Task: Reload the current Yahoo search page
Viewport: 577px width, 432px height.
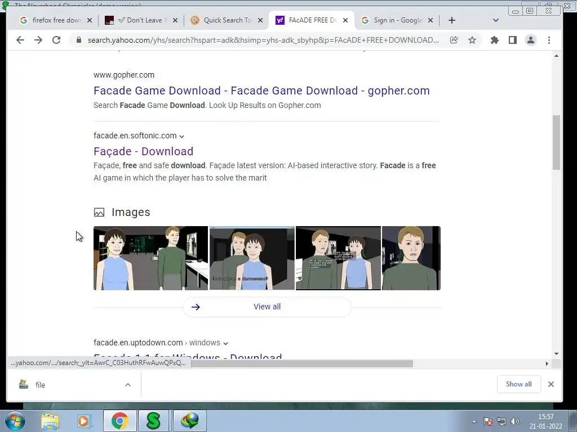Action: pyautogui.click(x=56, y=40)
